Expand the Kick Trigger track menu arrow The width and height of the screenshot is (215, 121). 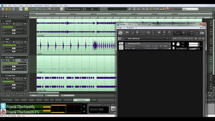coord(27,57)
